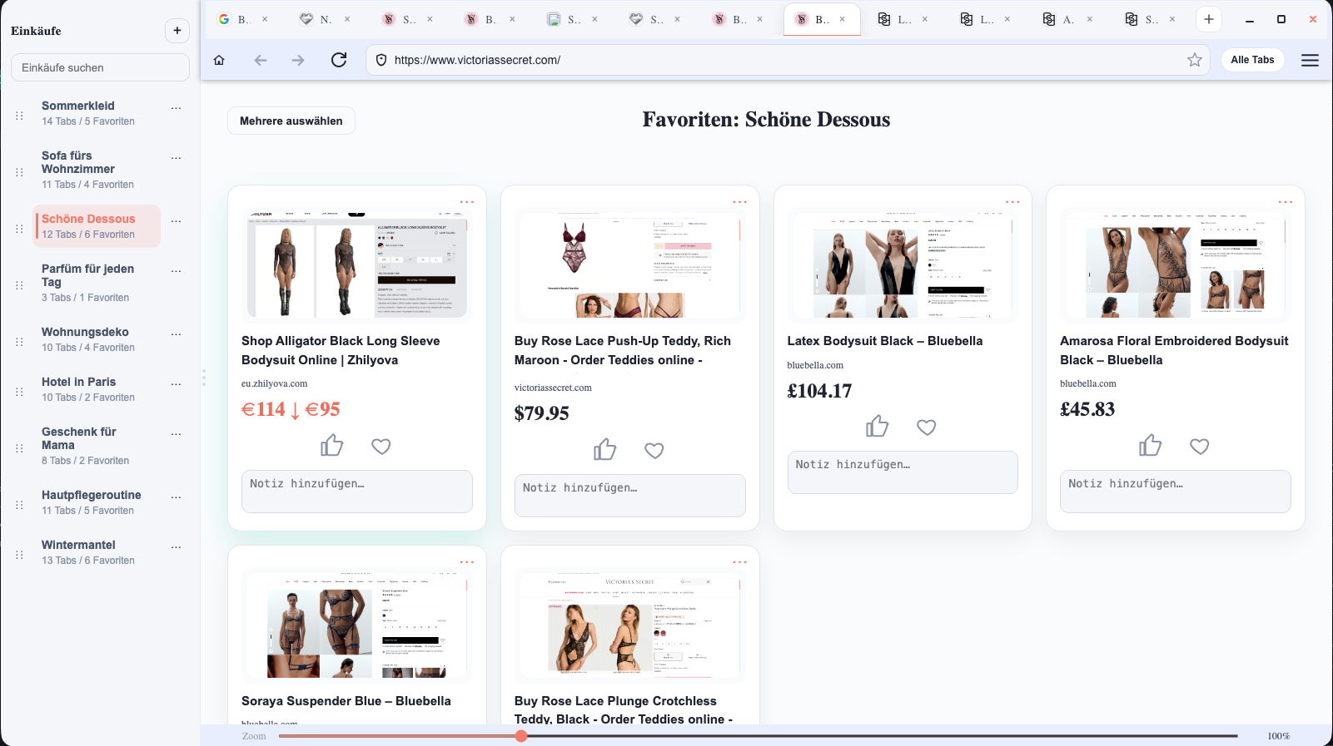Reload the current page
The image size is (1333, 746).
coord(339,60)
